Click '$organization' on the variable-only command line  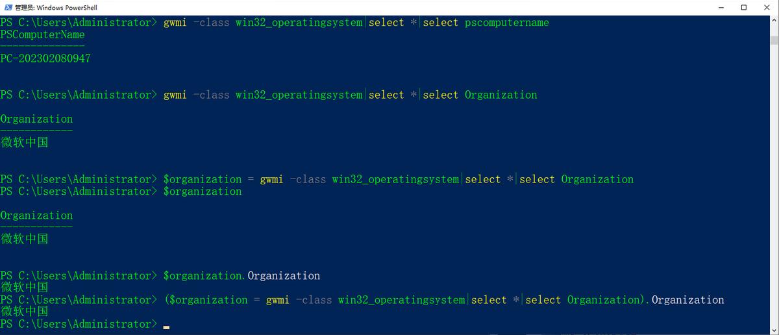click(202, 192)
